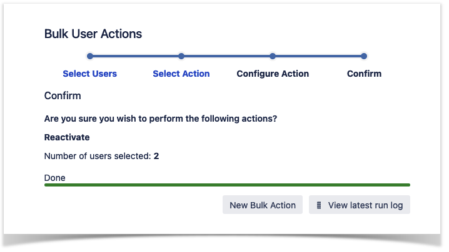Click the Reactivate action name
449x252 pixels.
point(67,137)
